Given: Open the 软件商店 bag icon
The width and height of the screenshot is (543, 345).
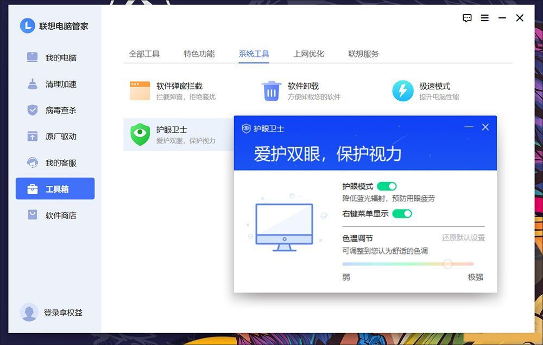Looking at the screenshot, I should click(x=32, y=215).
